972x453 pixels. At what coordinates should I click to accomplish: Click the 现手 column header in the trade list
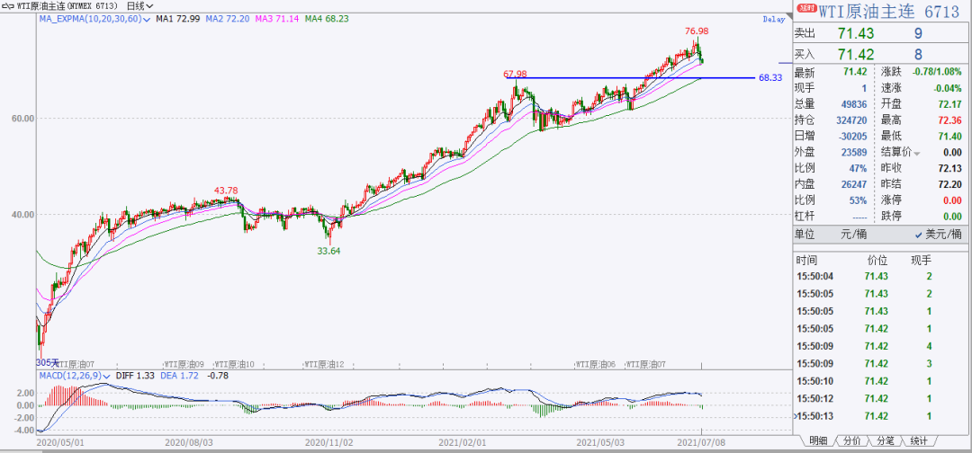921,259
